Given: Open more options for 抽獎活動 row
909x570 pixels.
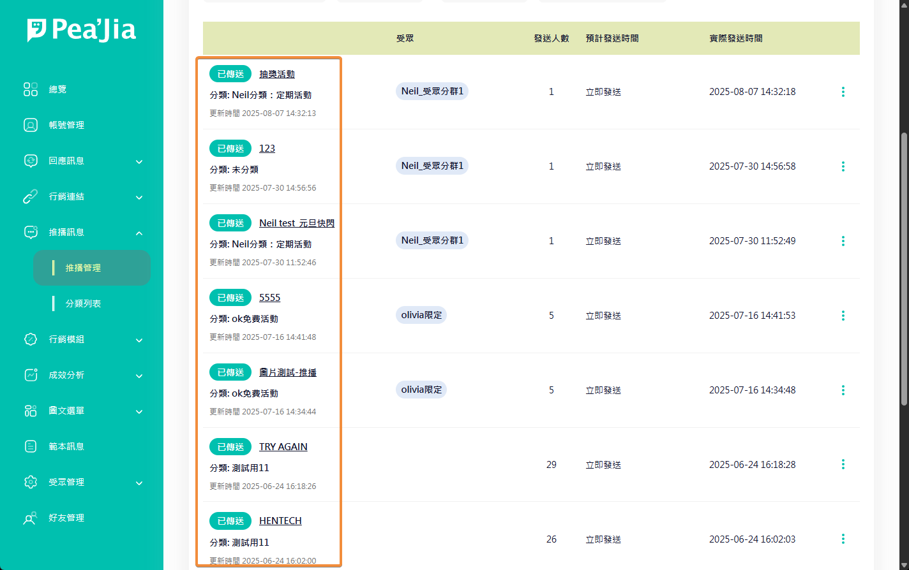Looking at the screenshot, I should tap(843, 92).
